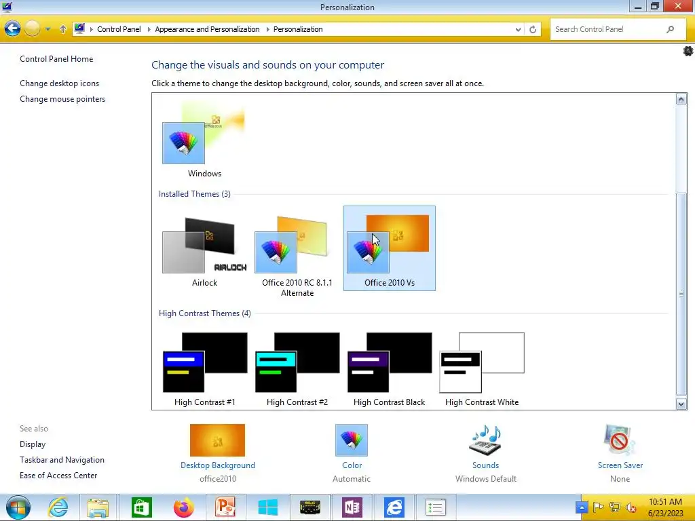
Task: Open Ease of Access Center link
Action: click(58, 476)
